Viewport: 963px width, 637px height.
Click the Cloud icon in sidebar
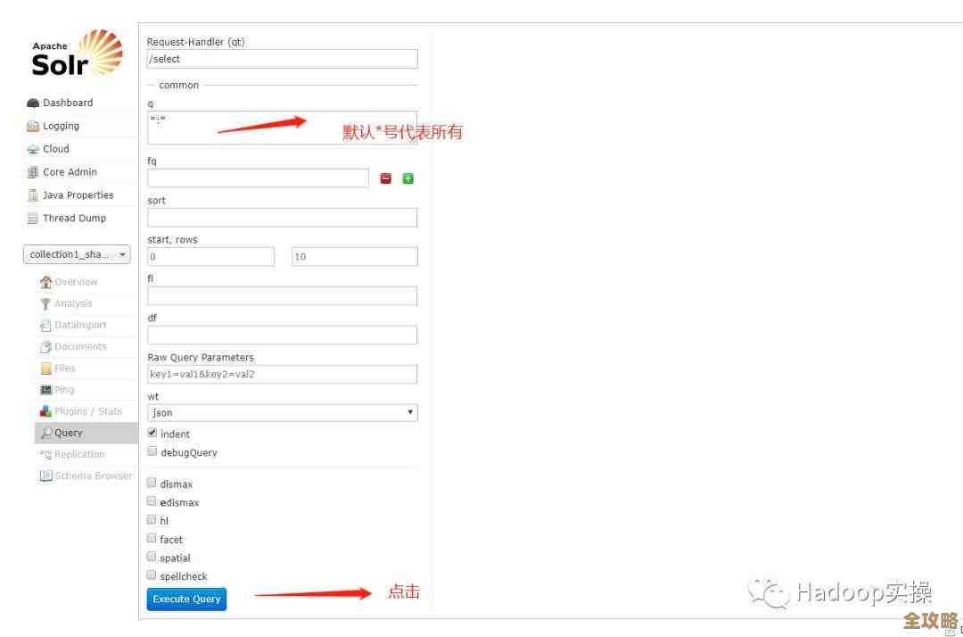(x=33, y=150)
